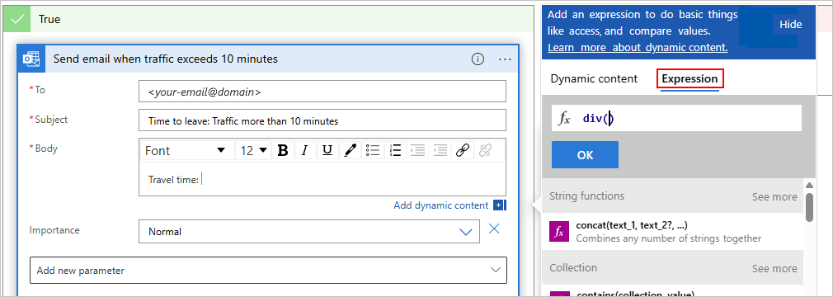Image resolution: width=833 pixels, height=297 pixels.
Task: Click the String functions section header
Action: tap(586, 196)
